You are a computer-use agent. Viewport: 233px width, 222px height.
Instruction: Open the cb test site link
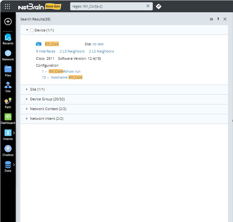(x=98, y=44)
